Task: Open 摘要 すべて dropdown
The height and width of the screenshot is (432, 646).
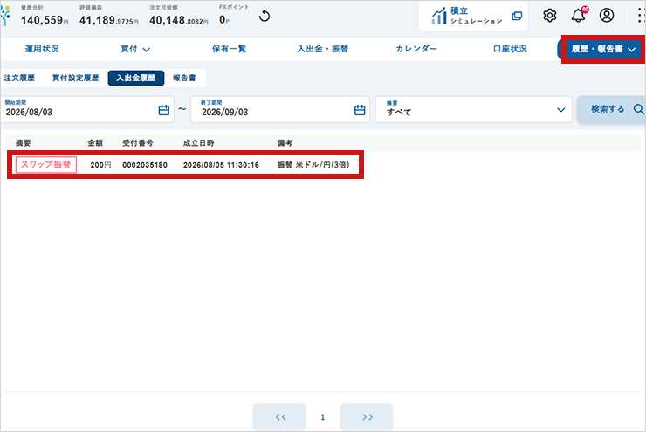Action: pyautogui.click(x=473, y=109)
